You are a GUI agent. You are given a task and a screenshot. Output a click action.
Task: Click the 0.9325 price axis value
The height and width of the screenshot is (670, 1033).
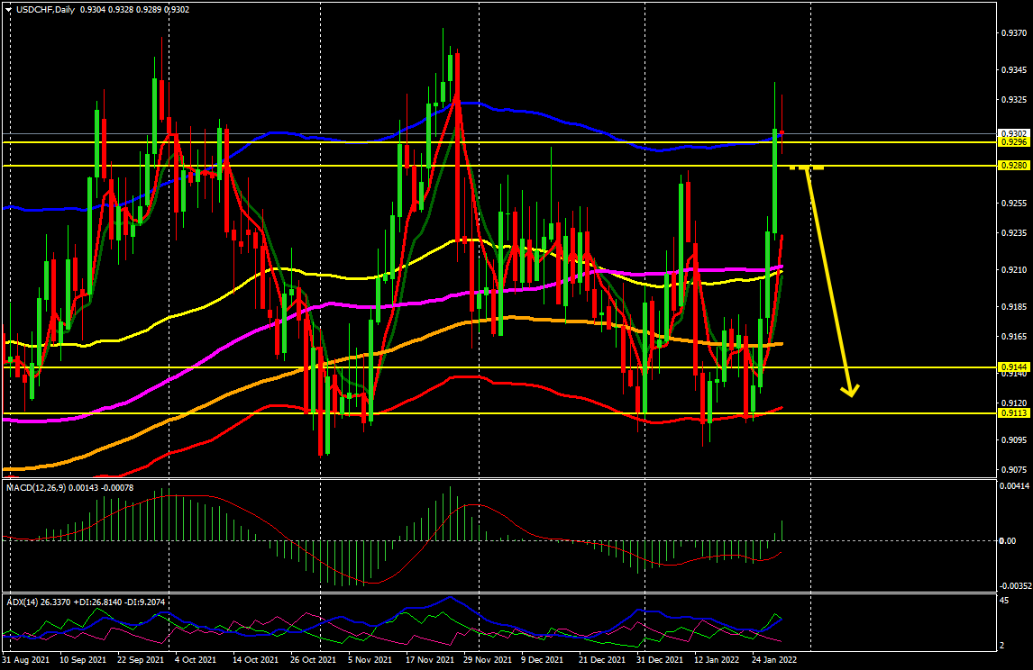1014,100
